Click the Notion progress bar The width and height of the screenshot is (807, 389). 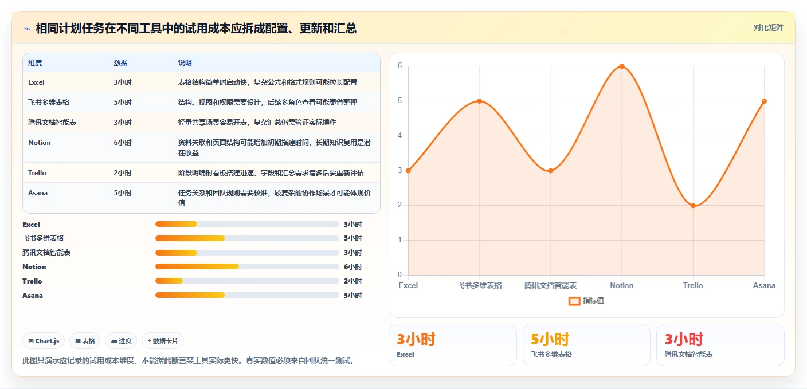[x=247, y=266]
